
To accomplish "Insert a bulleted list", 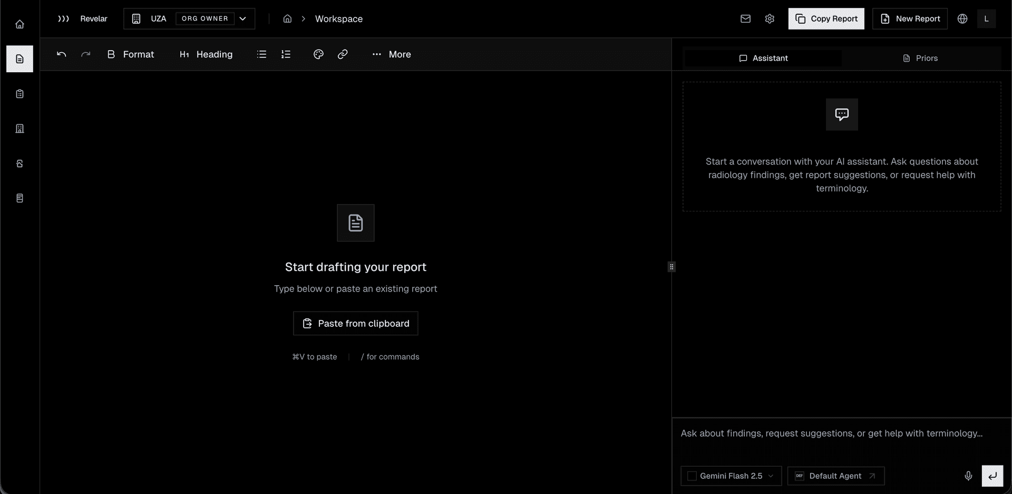I will [x=261, y=54].
